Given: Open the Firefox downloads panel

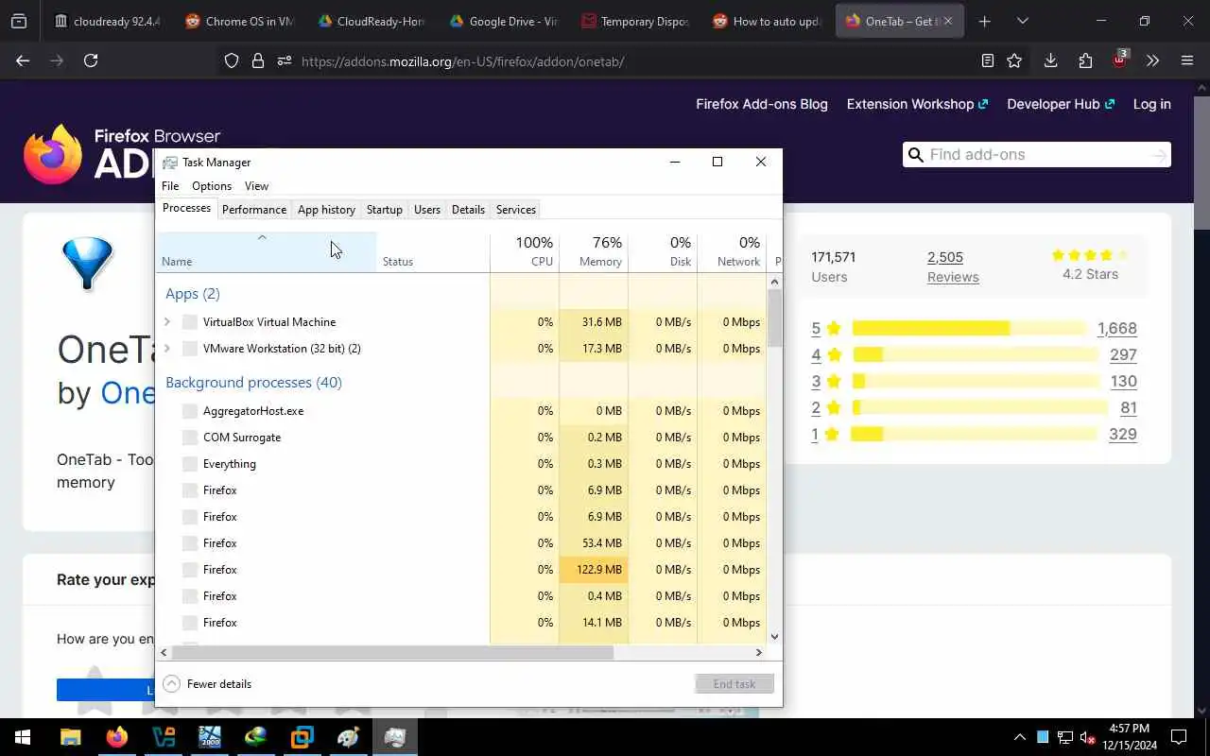Looking at the screenshot, I should 1050,60.
